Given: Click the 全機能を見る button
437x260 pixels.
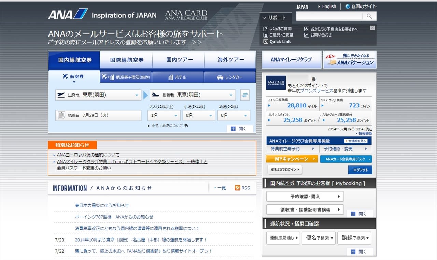Looking at the screenshot, I should [355, 141].
